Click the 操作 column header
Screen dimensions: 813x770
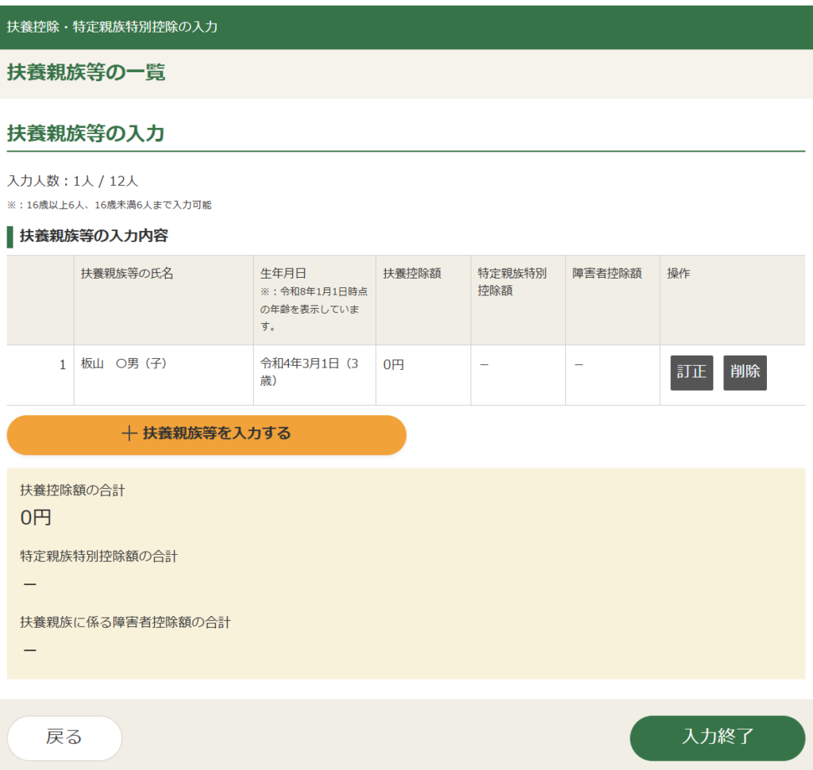678,274
